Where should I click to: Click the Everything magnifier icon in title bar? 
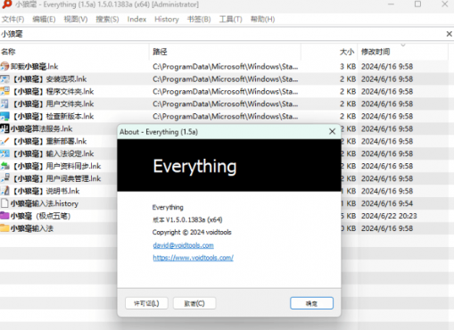point(7,4)
